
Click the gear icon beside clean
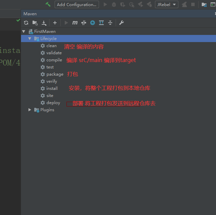[x=43, y=46]
